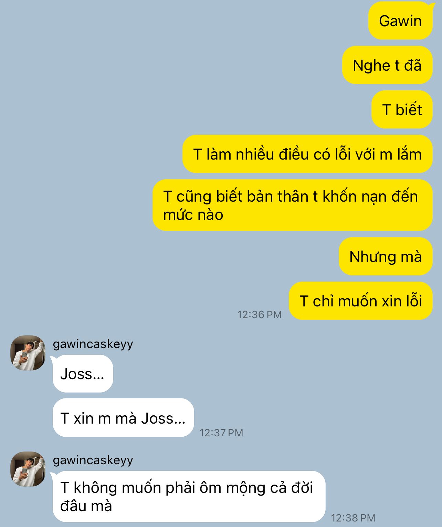This screenshot has width=442, height=527.
Task: Select the 'Nghe t đã' message bubble
Action: [x=387, y=65]
